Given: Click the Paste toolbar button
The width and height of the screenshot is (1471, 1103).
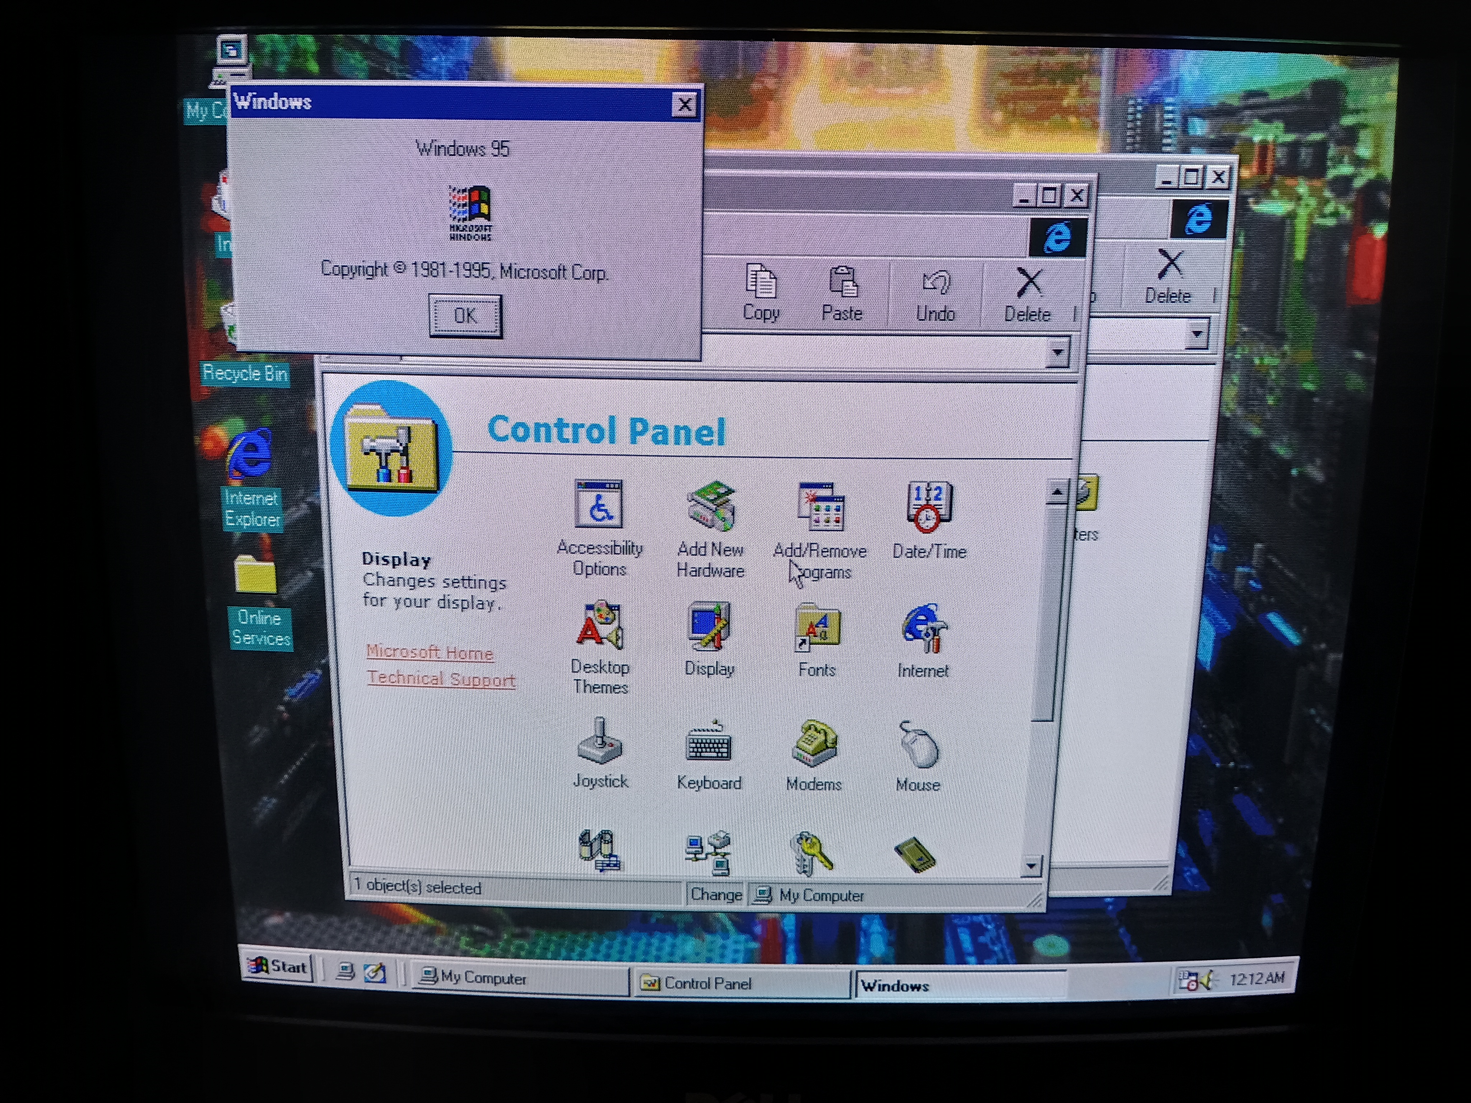Looking at the screenshot, I should pyautogui.click(x=843, y=293).
